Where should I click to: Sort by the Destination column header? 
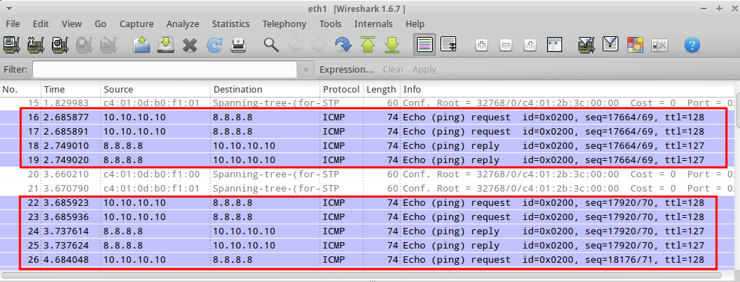click(x=265, y=89)
